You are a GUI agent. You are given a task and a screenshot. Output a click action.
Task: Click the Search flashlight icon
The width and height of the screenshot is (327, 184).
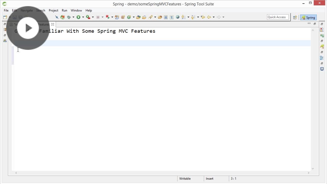click(x=151, y=17)
